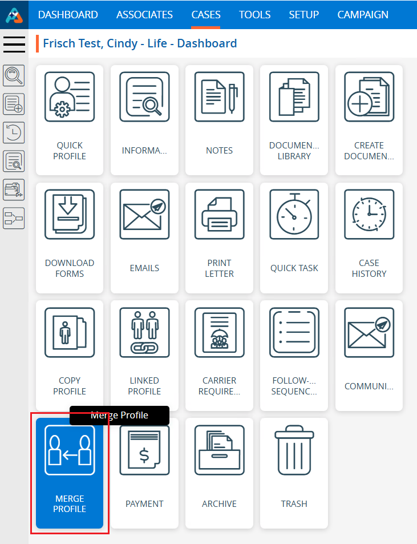The width and height of the screenshot is (417, 544).
Task: Open the Quick Profile tile
Action: [x=70, y=120]
